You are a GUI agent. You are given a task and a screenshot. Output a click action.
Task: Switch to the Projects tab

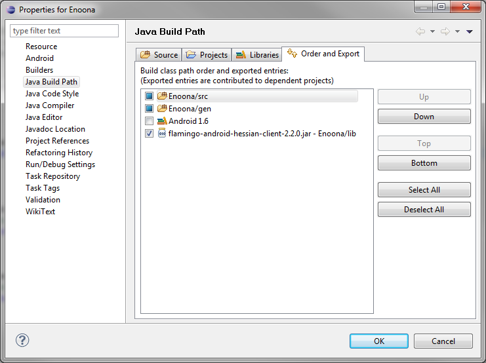tap(207, 55)
